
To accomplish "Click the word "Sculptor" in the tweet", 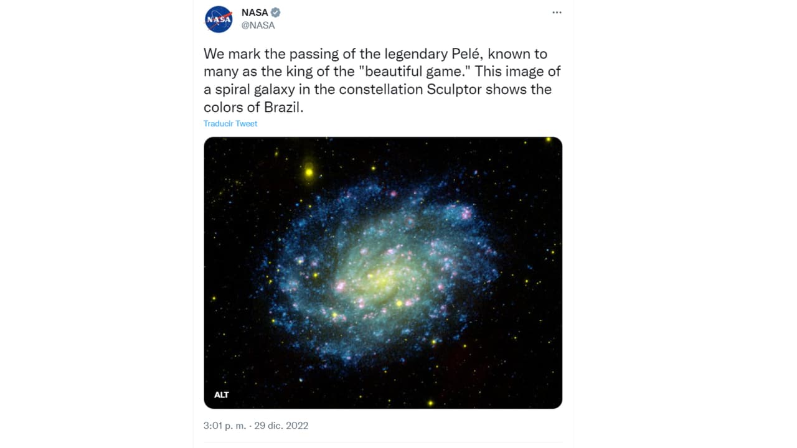I will pyautogui.click(x=453, y=89).
